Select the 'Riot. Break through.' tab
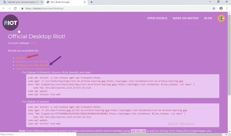 66,2
